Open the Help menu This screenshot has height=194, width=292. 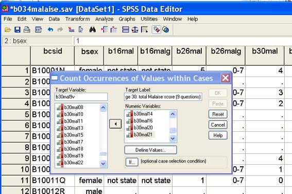[x=193, y=19]
